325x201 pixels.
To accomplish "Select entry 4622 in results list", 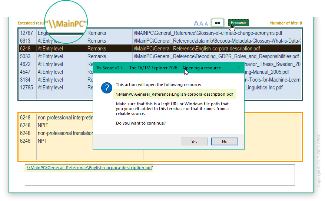I will click(25, 64).
